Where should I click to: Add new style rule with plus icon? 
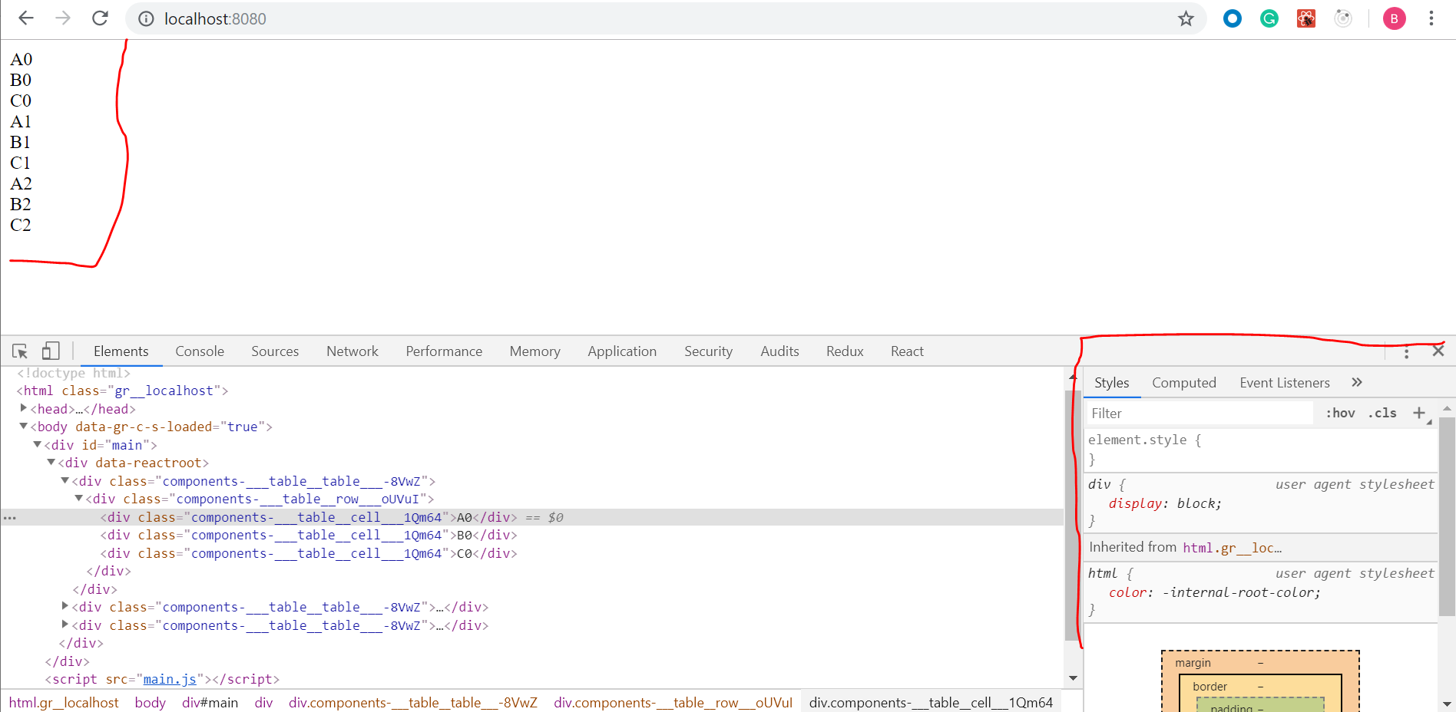click(1419, 413)
